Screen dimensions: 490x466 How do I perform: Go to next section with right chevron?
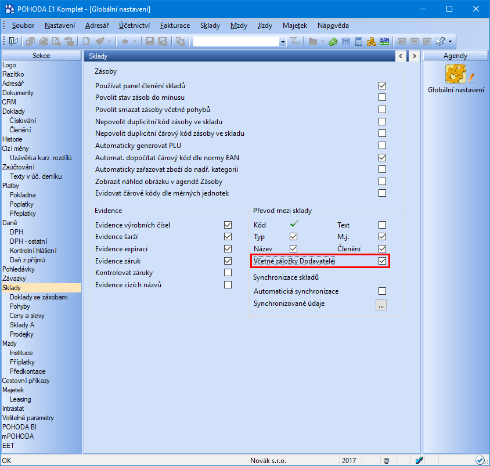[414, 56]
